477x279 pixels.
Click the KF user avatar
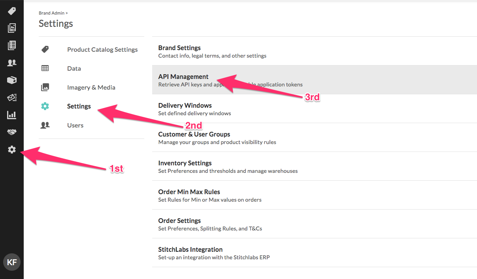tap(12, 262)
